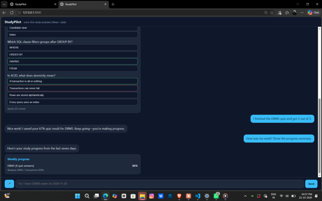Choose 'Rows are stored alphabetically' option
This screenshot has height=201, width=322.
(x=72, y=95)
